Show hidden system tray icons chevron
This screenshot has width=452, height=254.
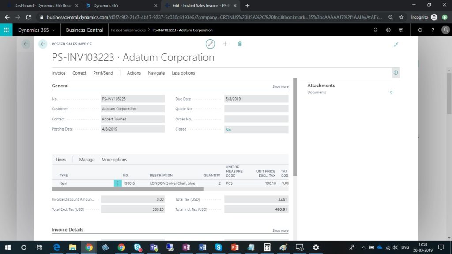tap(364, 247)
